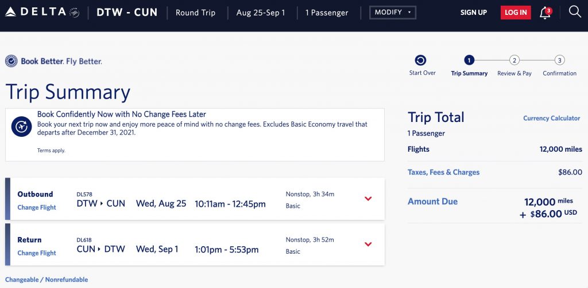The image size is (588, 288).
Task: Click SIGN UP in the header
Action: 473,13
